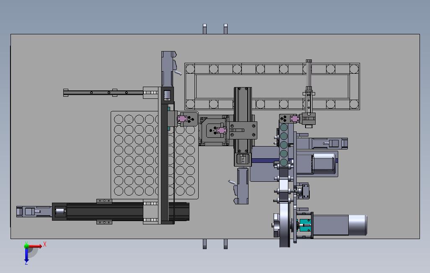The width and height of the screenshot is (430, 273).
Task: Select the large belt pulley wheel
Action: (285, 225)
